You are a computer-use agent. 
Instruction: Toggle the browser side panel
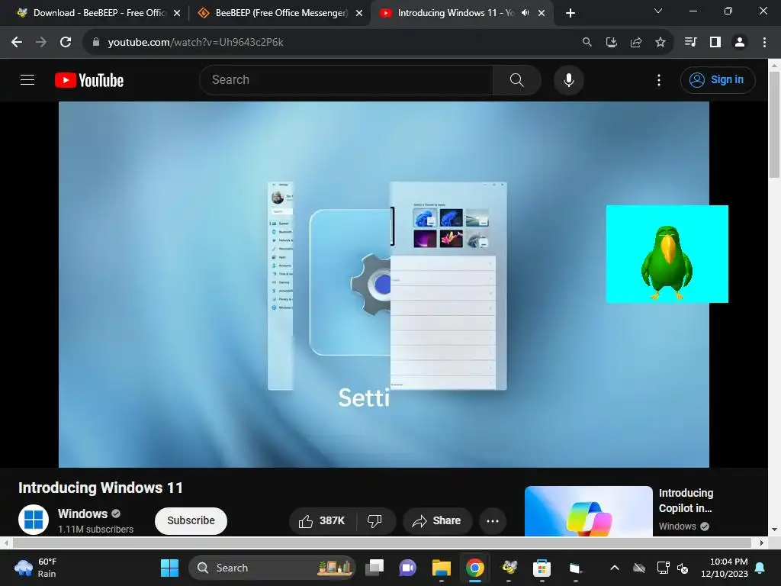coord(715,43)
